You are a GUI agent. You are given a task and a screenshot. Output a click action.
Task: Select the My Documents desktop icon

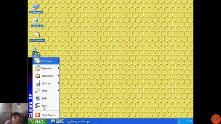pyautogui.click(x=37, y=37)
